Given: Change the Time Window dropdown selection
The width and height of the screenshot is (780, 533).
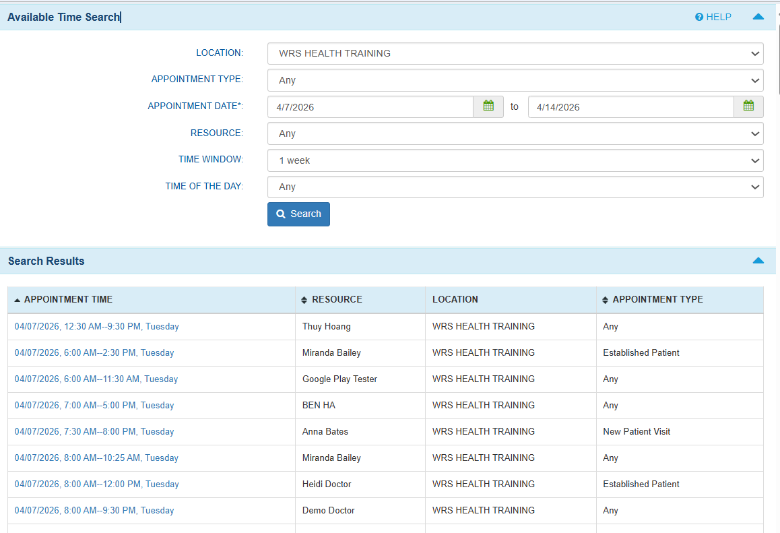Looking at the screenshot, I should [515, 160].
